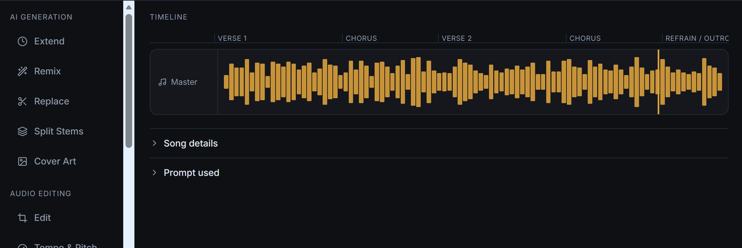
Task: Jump to the second CHORUS marker
Action: pos(585,38)
